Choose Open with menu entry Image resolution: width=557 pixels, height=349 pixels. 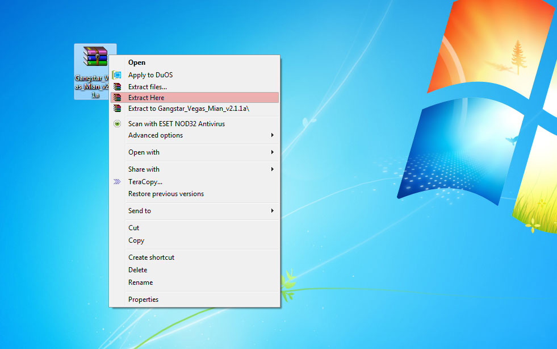click(194, 152)
